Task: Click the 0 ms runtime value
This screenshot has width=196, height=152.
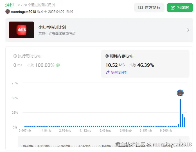Action: [x=18, y=65]
